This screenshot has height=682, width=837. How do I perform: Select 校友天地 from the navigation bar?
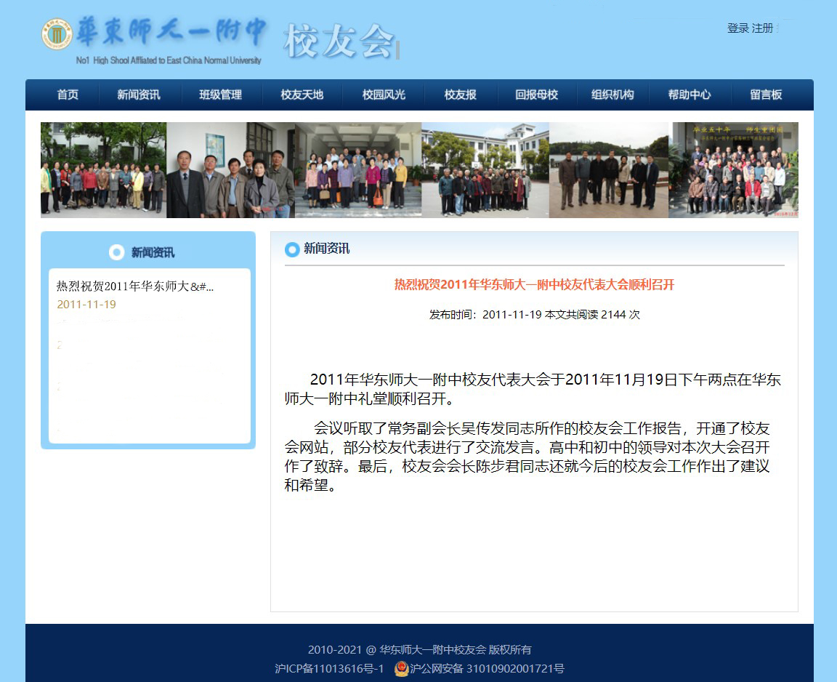click(x=302, y=95)
